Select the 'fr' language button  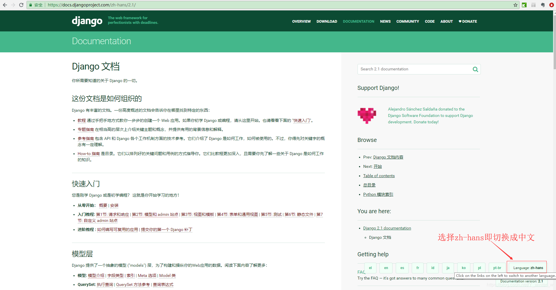[418, 268]
